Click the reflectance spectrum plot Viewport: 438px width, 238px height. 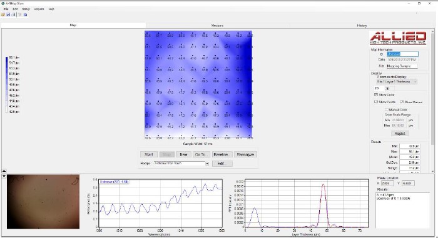(160, 204)
